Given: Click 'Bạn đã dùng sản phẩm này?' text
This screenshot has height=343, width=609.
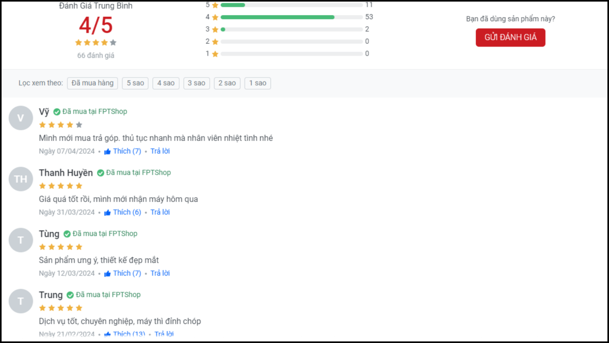Looking at the screenshot, I should pos(510,19).
